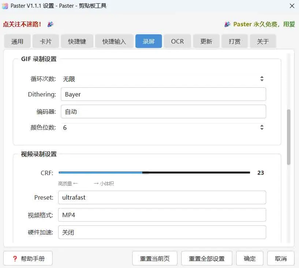
Task: Click the 重置当前页 button
Action: point(155,258)
